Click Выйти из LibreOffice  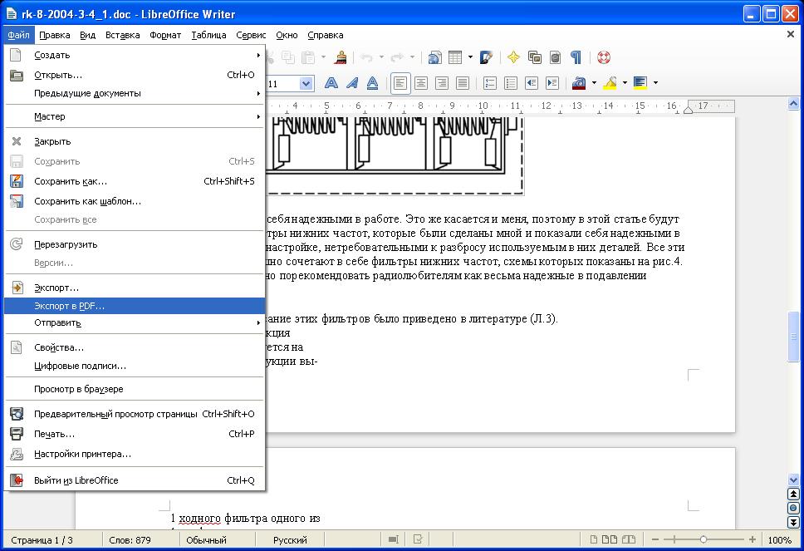coord(76,480)
